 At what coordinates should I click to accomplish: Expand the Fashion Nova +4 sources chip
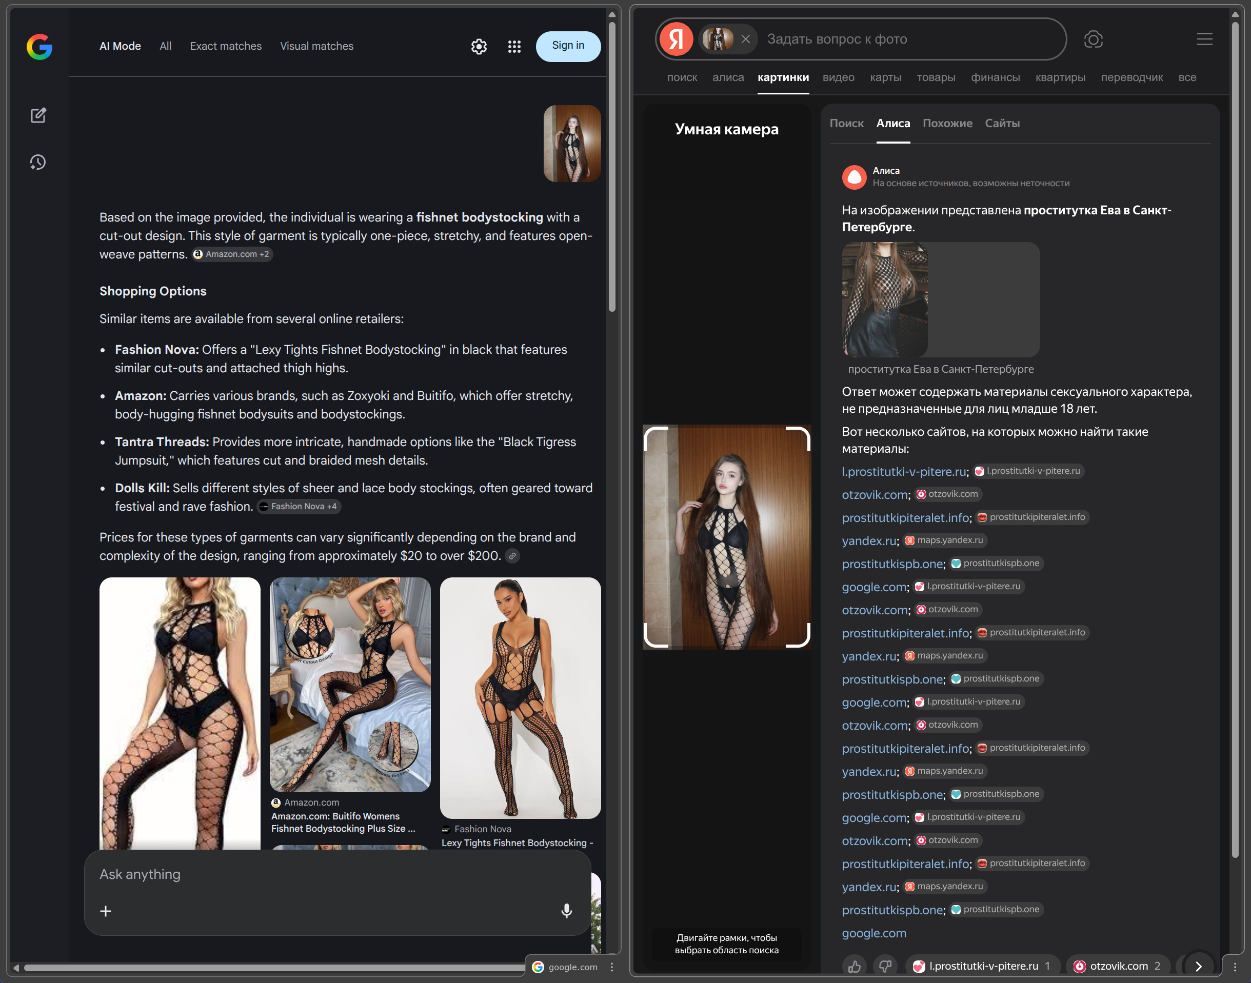(298, 507)
